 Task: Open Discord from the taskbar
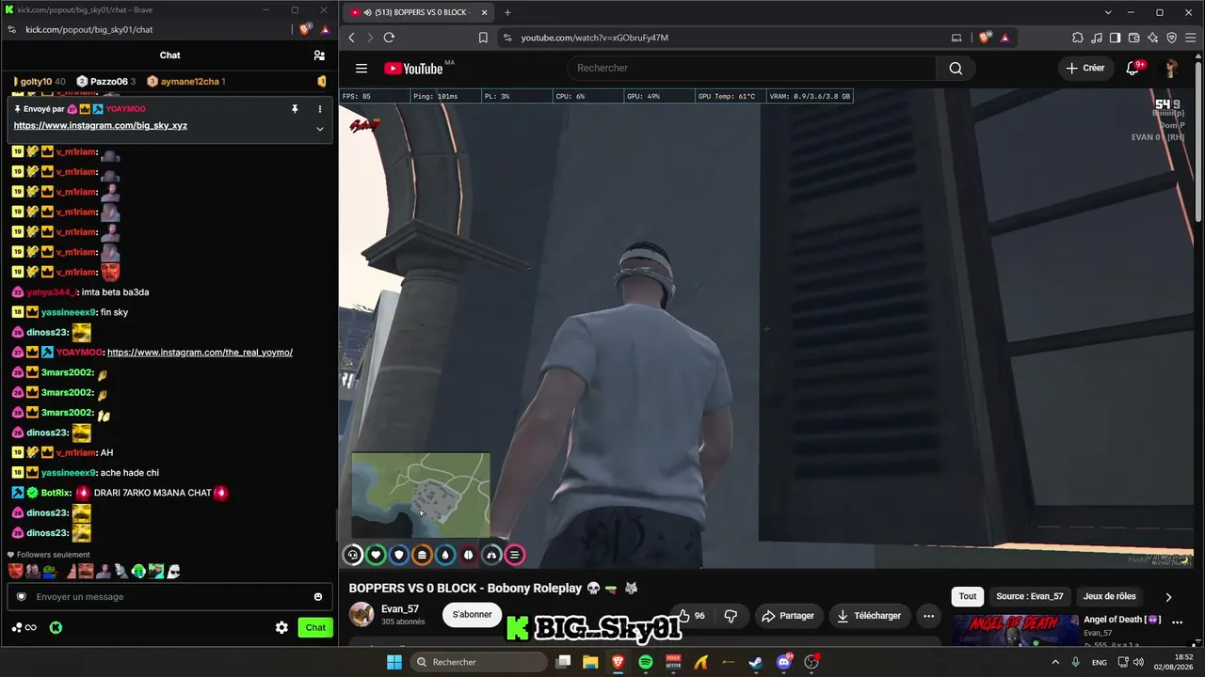[x=784, y=662]
